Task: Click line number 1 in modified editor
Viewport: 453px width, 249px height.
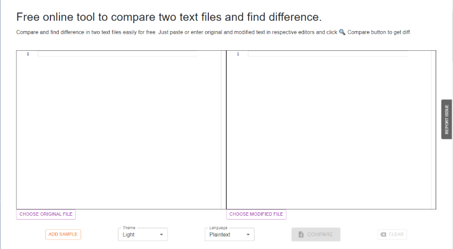Action: tap(238, 54)
